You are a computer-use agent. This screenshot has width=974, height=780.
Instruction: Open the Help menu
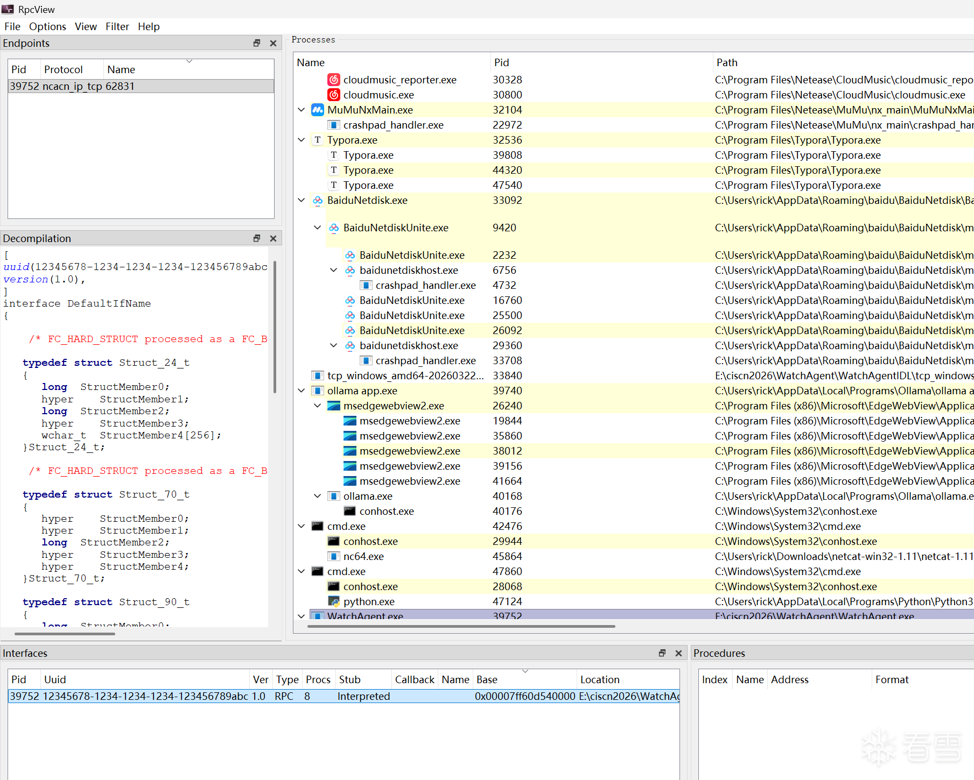click(149, 26)
